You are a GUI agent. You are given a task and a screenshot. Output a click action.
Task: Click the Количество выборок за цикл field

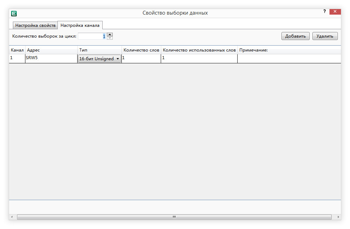tap(92, 36)
